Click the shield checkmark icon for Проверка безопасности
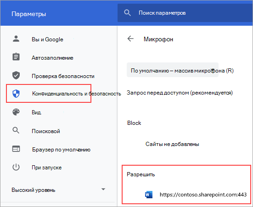This screenshot has width=253, height=207. coord(16,75)
